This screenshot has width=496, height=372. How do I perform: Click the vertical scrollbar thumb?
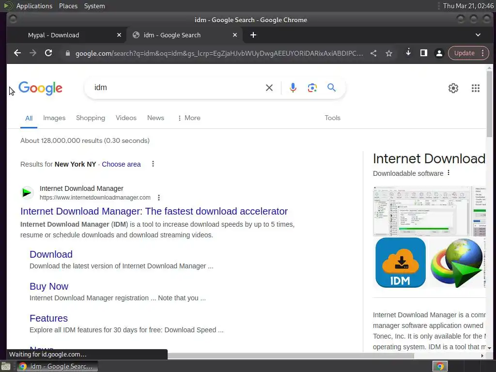pos(489,105)
